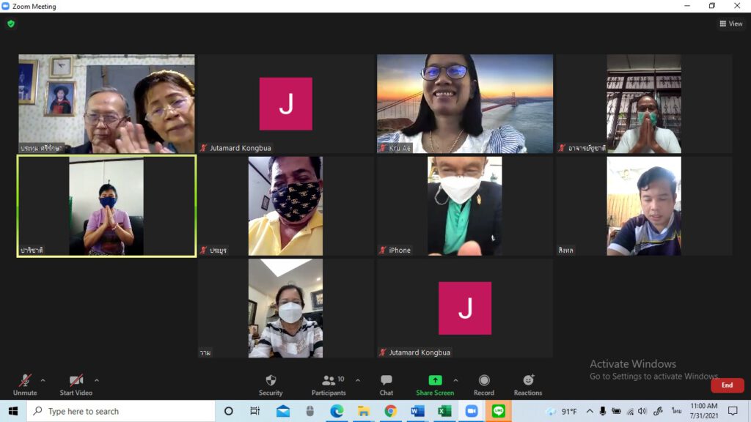751x422 pixels.
Task: Open Microsoft Edge from taskbar
Action: 337,411
